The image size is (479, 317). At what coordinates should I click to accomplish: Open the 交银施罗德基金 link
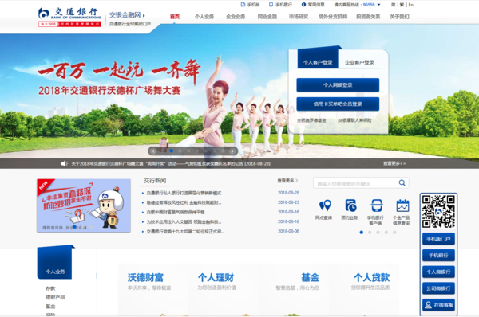point(311,120)
